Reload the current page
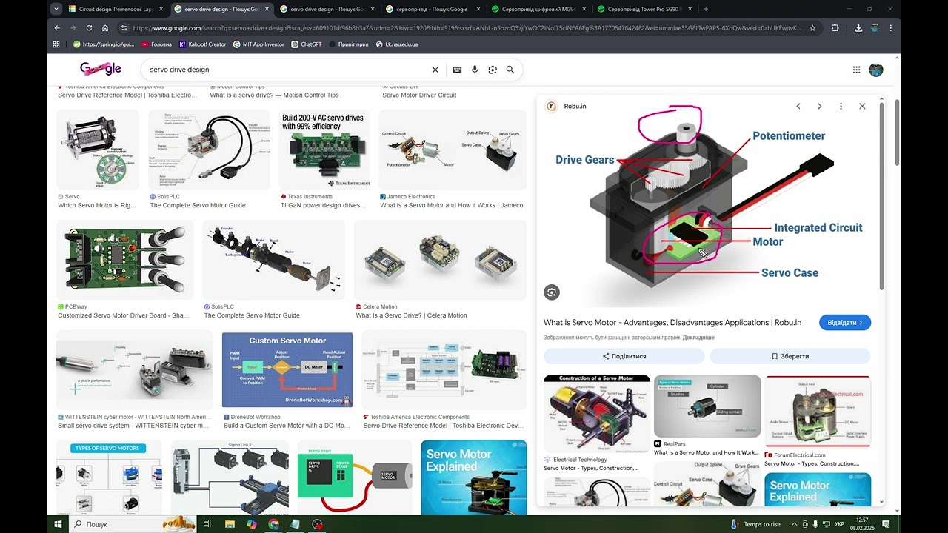The image size is (948, 533). click(89, 28)
